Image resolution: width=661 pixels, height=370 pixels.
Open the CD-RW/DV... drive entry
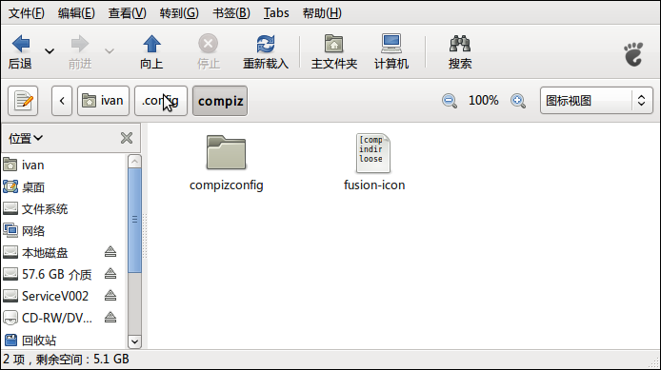pyautogui.click(x=57, y=319)
